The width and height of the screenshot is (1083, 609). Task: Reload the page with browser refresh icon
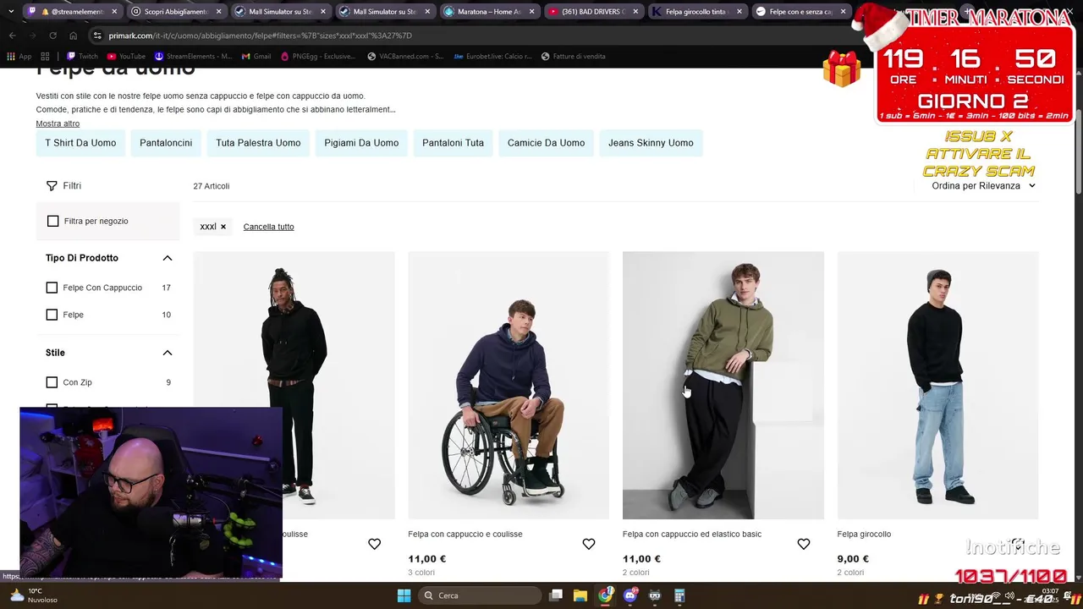52,36
